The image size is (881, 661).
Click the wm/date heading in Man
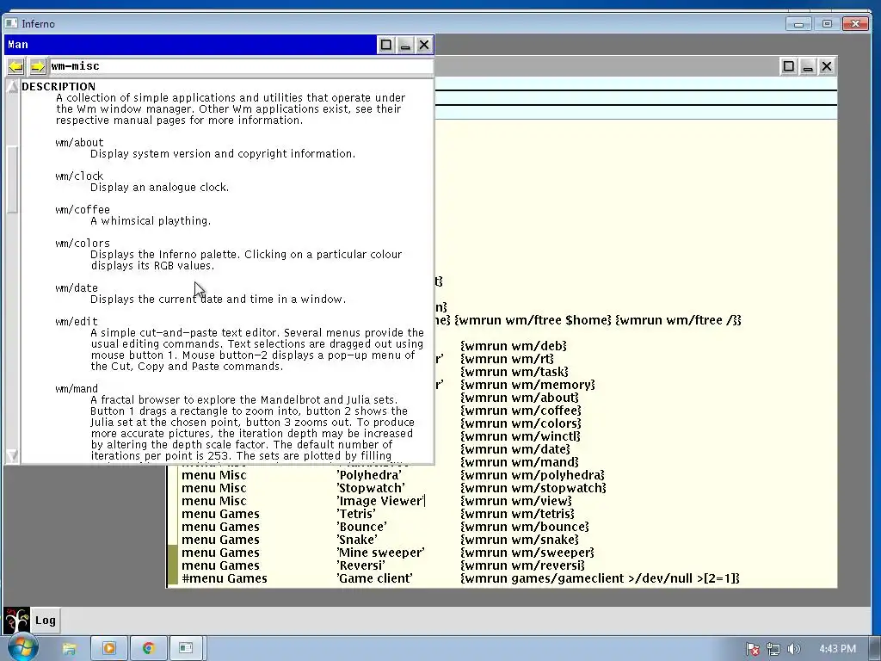click(77, 288)
